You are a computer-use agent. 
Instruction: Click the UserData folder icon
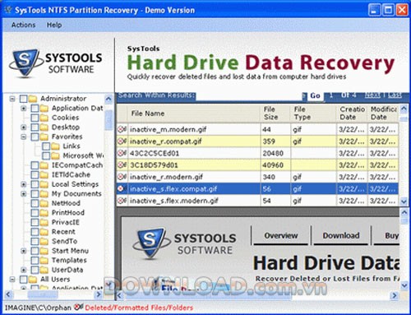tap(44, 270)
